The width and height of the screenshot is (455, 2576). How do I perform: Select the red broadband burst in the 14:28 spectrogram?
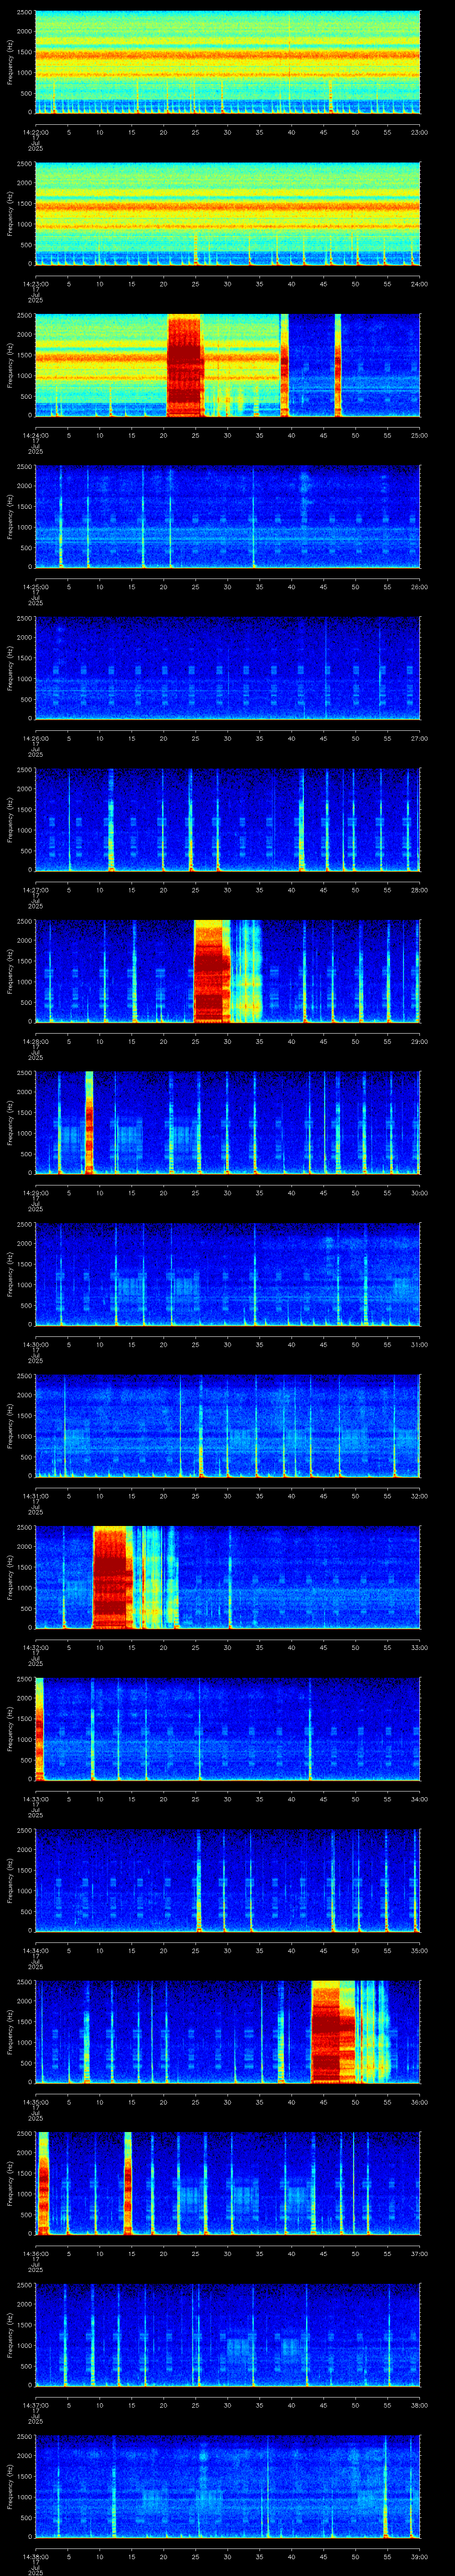(x=212, y=970)
